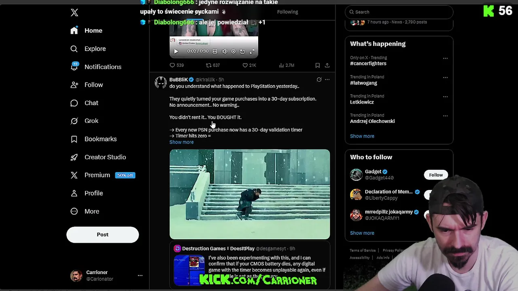The height and width of the screenshot is (291, 518).
Task: Open More circle icon in sidebar
Action: point(74,211)
